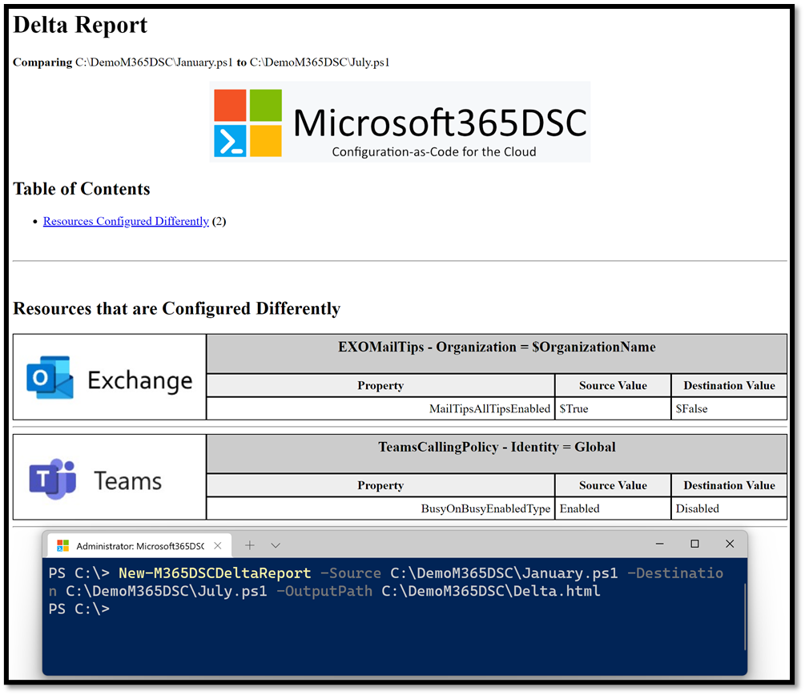Click Property header in Teams table
Screen dimensions: 805x695
coord(380,485)
